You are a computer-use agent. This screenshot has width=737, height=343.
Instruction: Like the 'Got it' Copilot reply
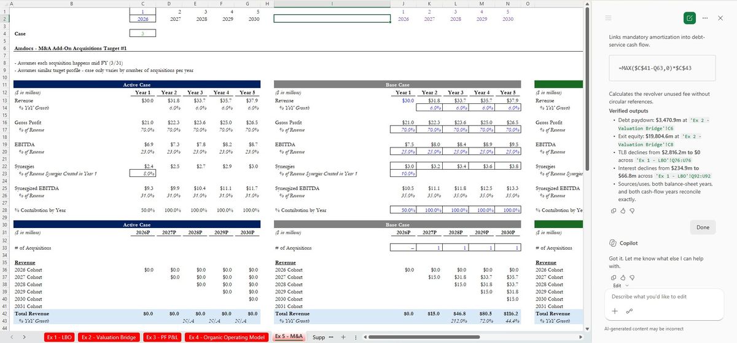[622, 277]
